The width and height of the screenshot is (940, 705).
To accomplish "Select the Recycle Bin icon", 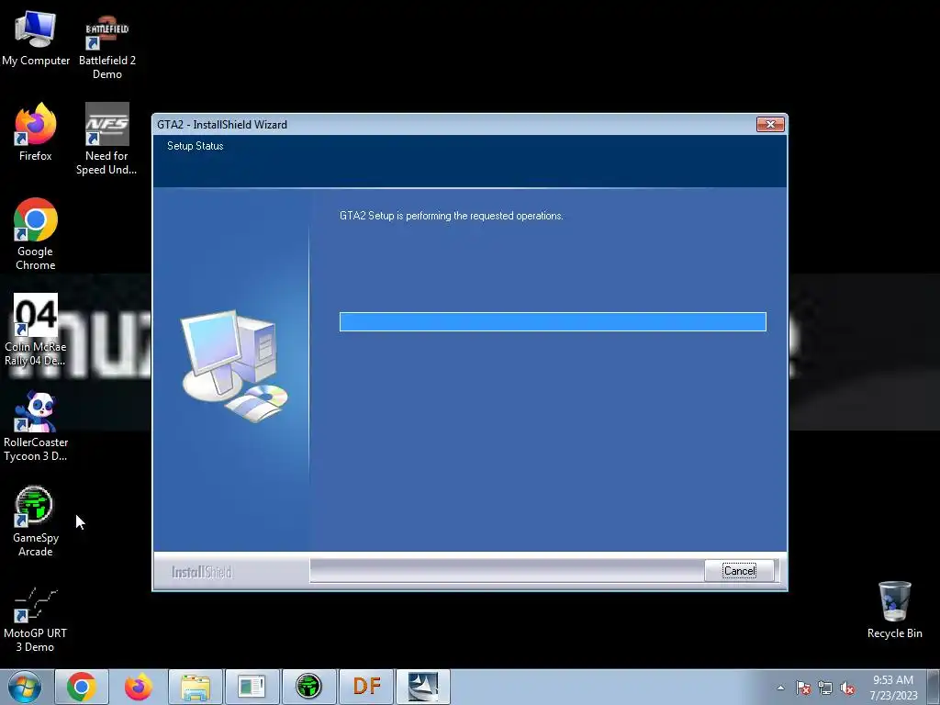I will click(894, 610).
